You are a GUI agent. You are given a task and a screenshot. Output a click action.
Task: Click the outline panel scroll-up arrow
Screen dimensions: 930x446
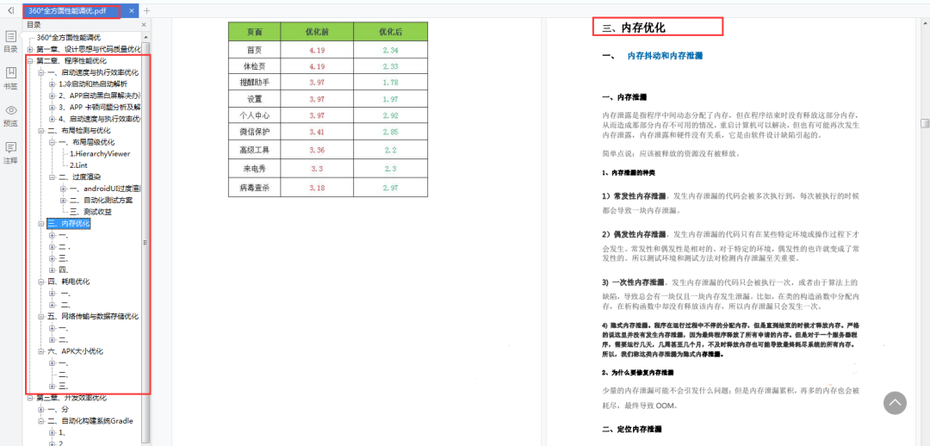146,35
